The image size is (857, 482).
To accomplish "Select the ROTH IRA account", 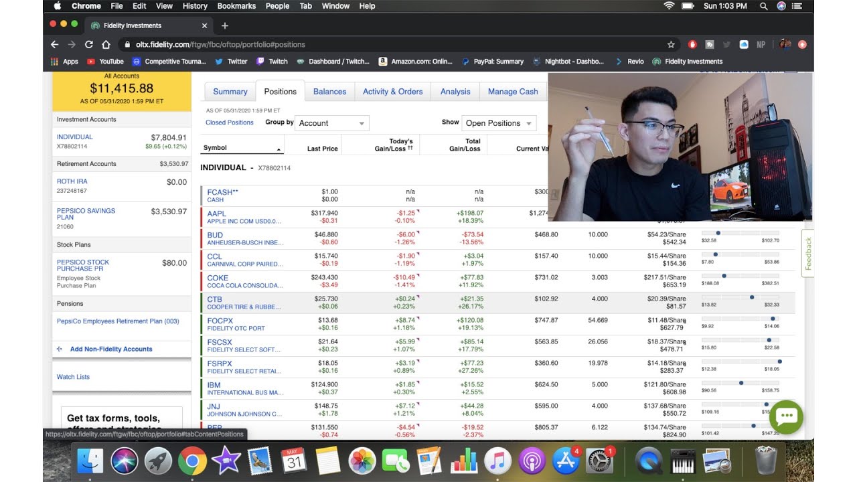I will 72,181.
